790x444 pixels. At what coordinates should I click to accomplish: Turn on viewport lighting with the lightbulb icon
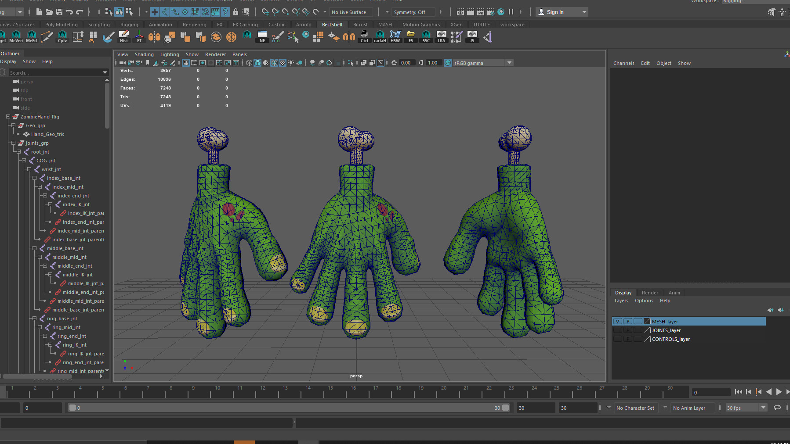(291, 63)
